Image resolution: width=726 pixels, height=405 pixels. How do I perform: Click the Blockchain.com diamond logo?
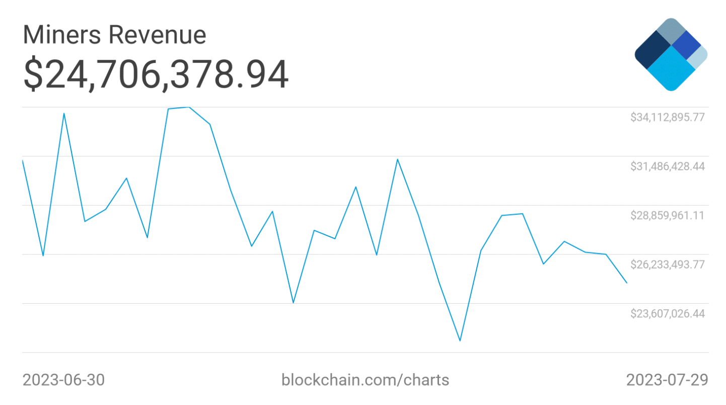tap(671, 54)
